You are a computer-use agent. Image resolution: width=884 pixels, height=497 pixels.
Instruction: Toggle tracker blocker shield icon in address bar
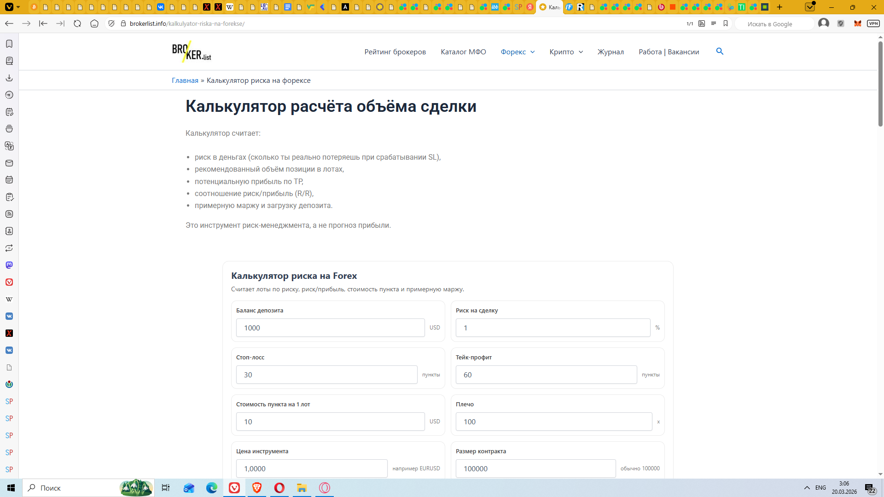[x=111, y=23]
